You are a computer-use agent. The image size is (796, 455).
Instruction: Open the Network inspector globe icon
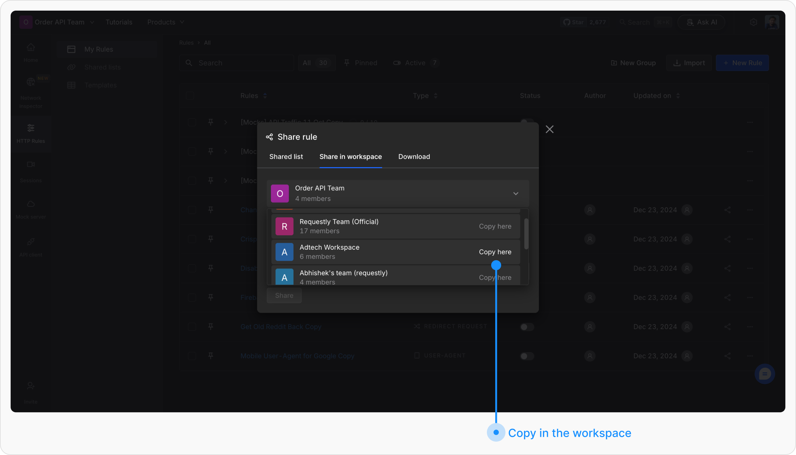(x=31, y=82)
